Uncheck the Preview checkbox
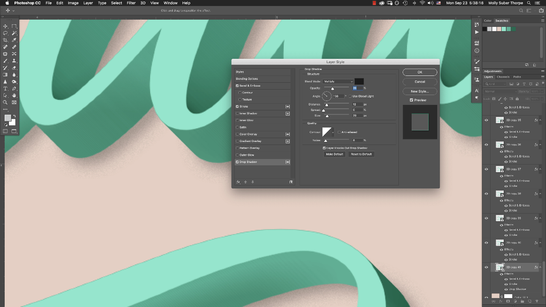Viewport: 546px width, 307px height. point(411,100)
